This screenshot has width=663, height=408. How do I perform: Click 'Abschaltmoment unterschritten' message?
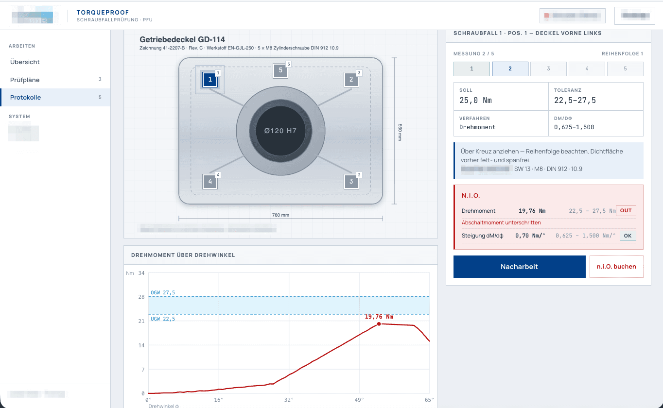pos(501,222)
